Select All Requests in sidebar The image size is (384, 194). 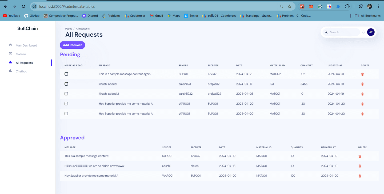[24, 63]
